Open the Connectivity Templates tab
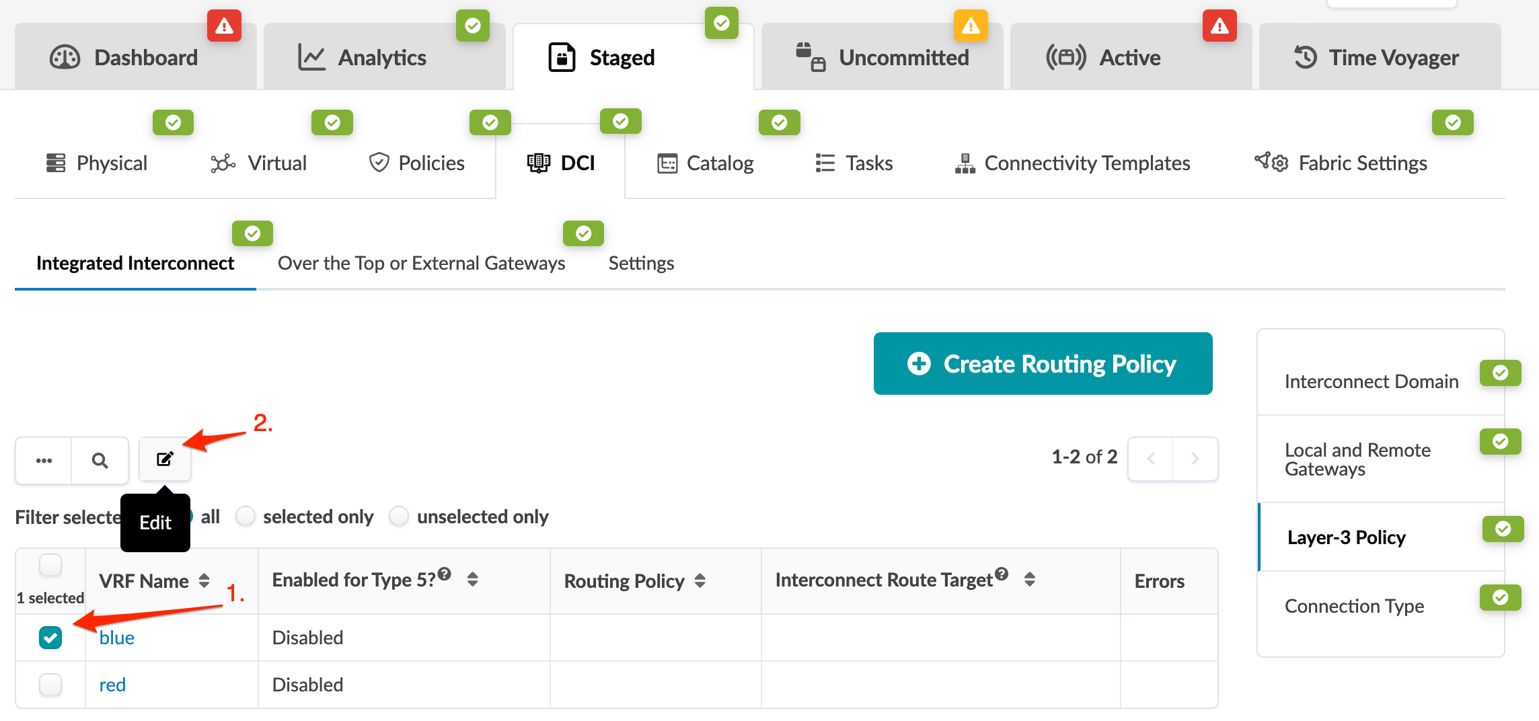Screen dimensions: 1539x721 (x=1072, y=163)
